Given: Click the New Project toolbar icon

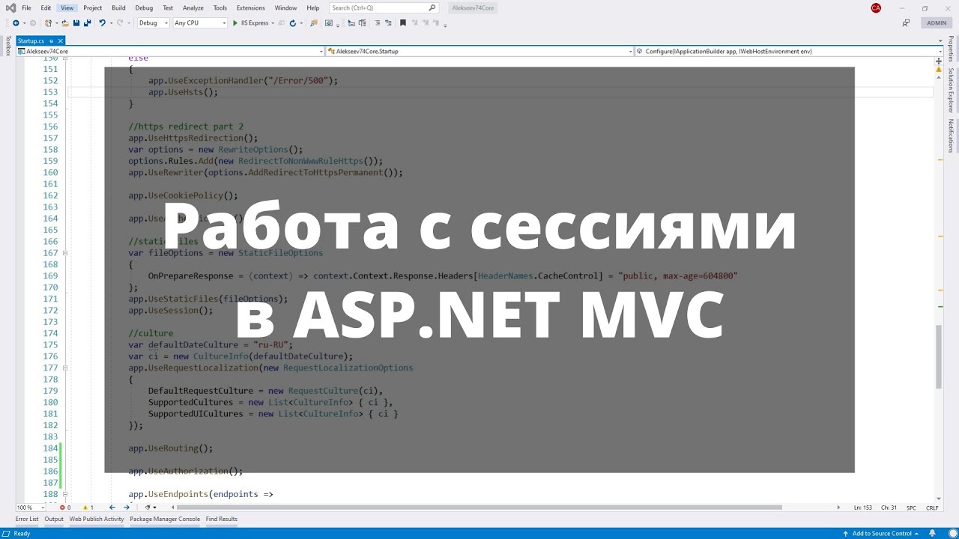Looking at the screenshot, I should 48,23.
